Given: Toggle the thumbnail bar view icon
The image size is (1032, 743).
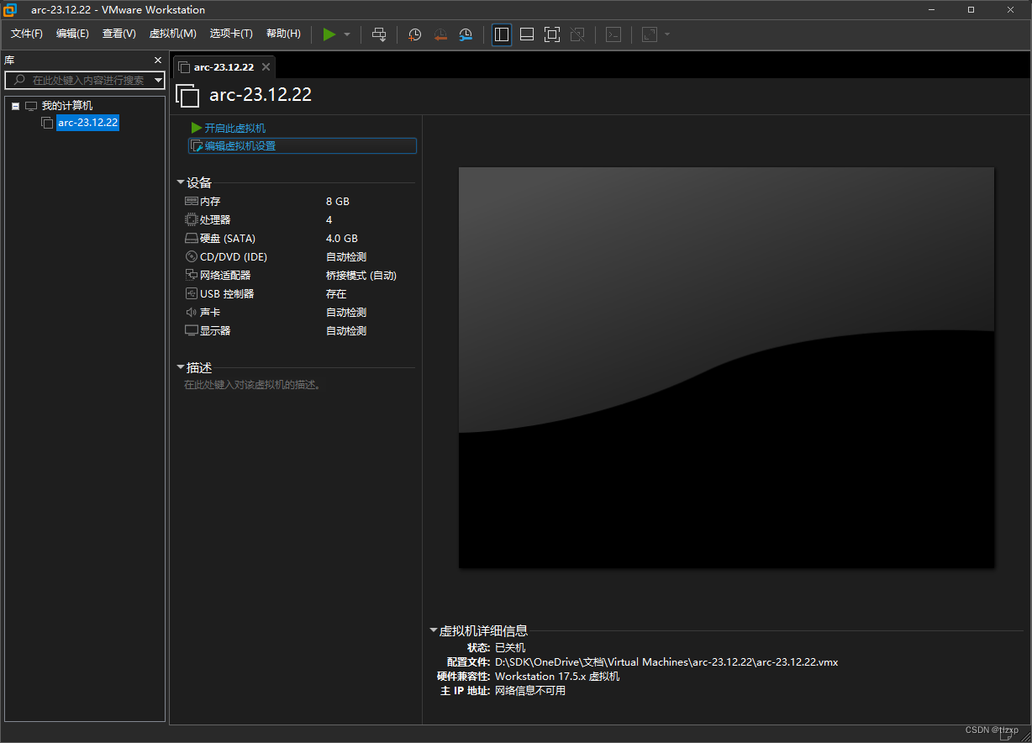Looking at the screenshot, I should tap(527, 34).
